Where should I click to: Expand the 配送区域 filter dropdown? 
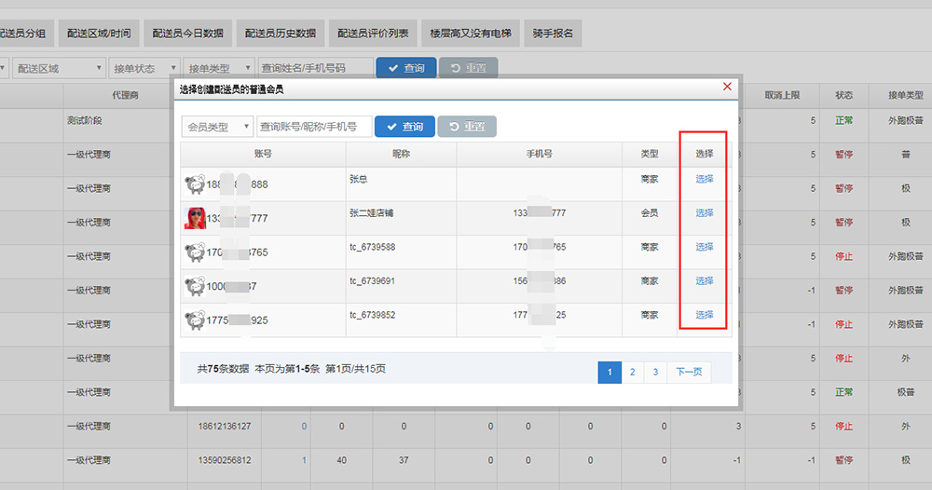click(x=59, y=68)
